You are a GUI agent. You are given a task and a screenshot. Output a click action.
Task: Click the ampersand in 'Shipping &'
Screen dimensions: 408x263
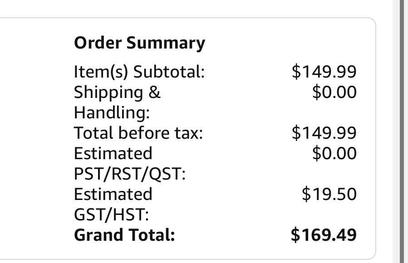pos(154,92)
